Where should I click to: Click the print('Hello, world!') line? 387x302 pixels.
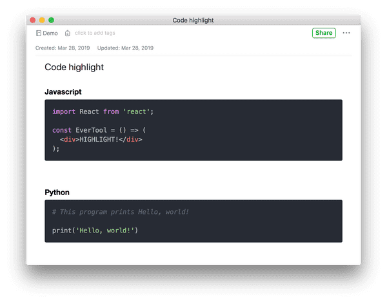[95, 231]
